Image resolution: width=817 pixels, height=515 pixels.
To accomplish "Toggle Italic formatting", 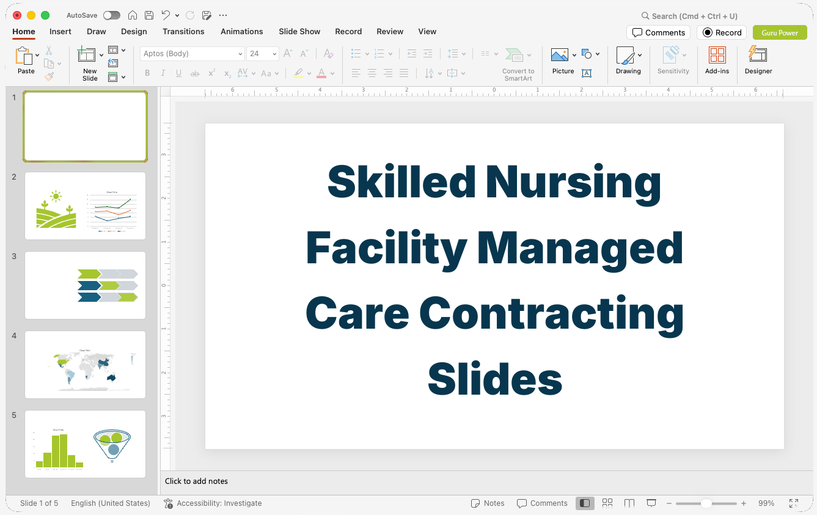I will coord(163,73).
